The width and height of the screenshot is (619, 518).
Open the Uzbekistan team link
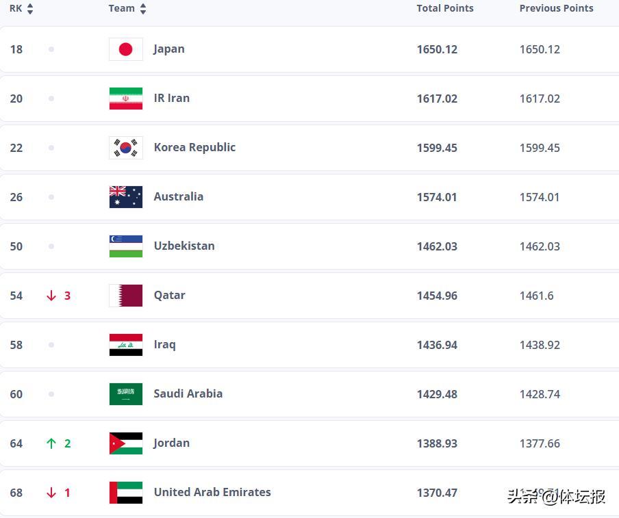[x=184, y=246]
